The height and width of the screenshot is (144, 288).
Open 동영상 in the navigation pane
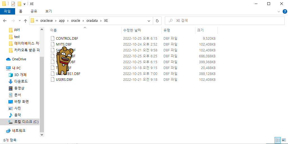click(19, 88)
